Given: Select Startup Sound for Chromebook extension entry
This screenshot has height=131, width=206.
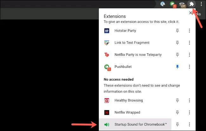Looking at the screenshot, I should coord(135,124).
